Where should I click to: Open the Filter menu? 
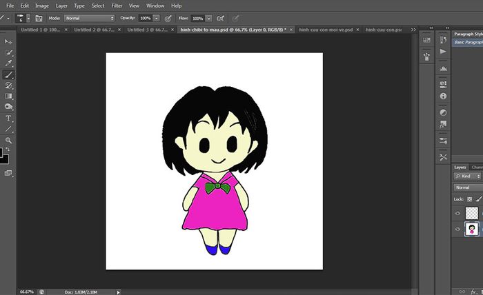117,6
